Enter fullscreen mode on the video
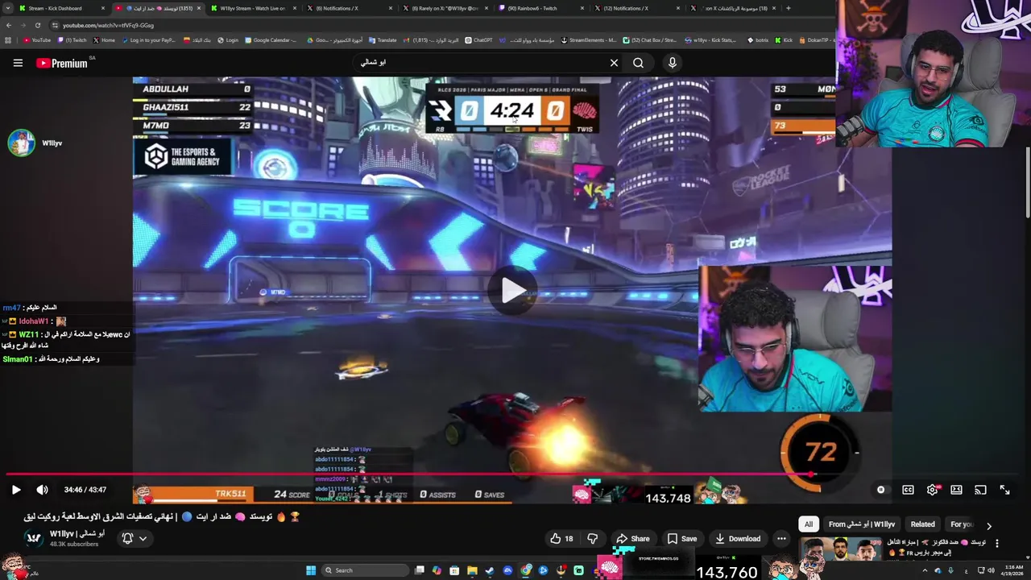 tap(1004, 490)
